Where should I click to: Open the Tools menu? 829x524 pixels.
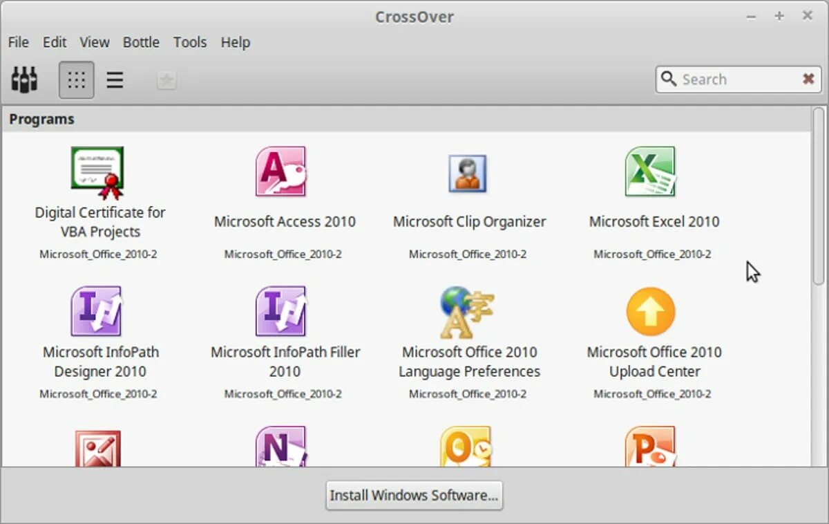[190, 42]
